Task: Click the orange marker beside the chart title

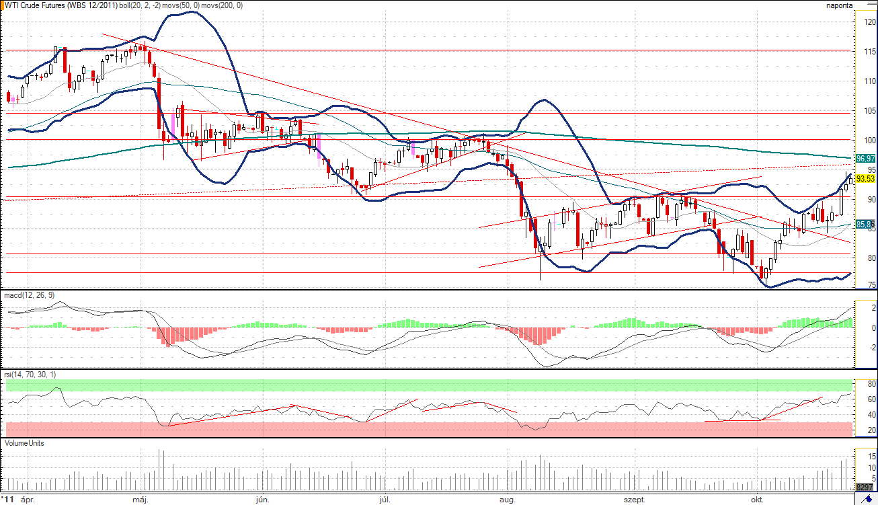Action: (3, 5)
